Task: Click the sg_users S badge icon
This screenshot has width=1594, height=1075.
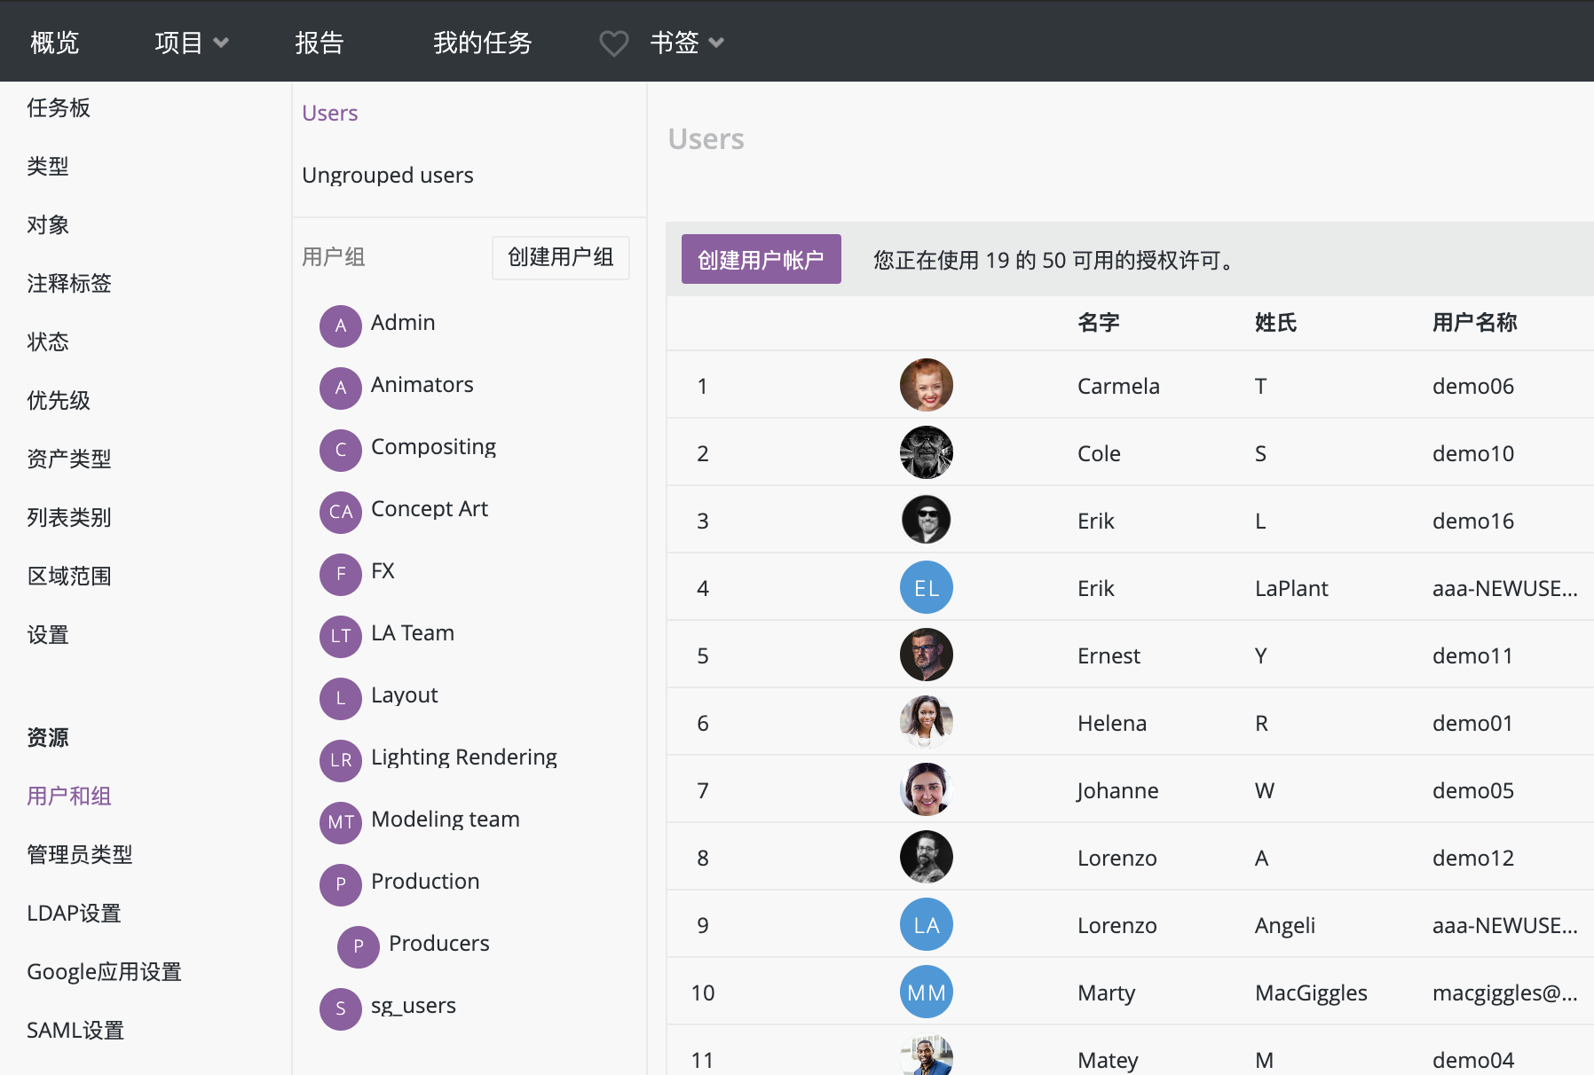Action: [340, 1008]
